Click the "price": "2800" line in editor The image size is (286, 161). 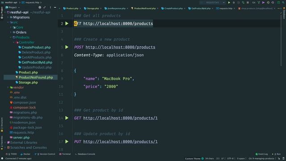tap(101, 86)
